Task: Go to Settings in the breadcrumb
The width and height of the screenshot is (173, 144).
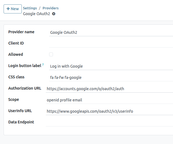Action: pyautogui.click(x=30, y=8)
